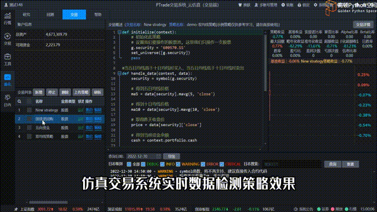
Task: Click the search magnifier in strategy table header
Action: coord(19,101)
